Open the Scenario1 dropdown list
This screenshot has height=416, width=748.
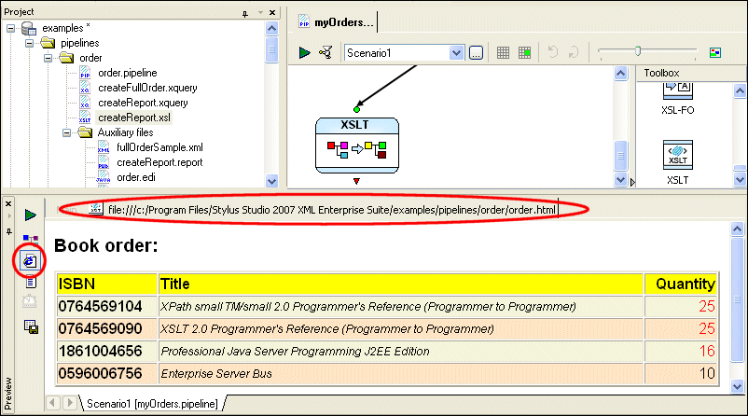[456, 53]
